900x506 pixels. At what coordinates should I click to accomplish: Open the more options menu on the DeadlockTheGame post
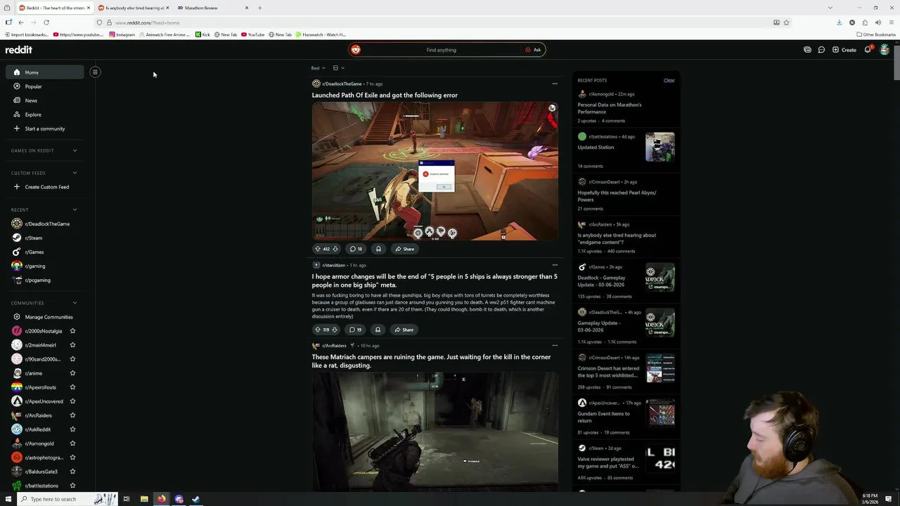tap(555, 84)
